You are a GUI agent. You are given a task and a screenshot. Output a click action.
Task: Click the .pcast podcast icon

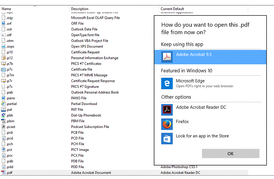(3, 127)
